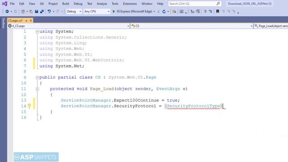The width and height of the screenshot is (288, 162).
Task: Open the Project menu
Action: coord(53,4)
